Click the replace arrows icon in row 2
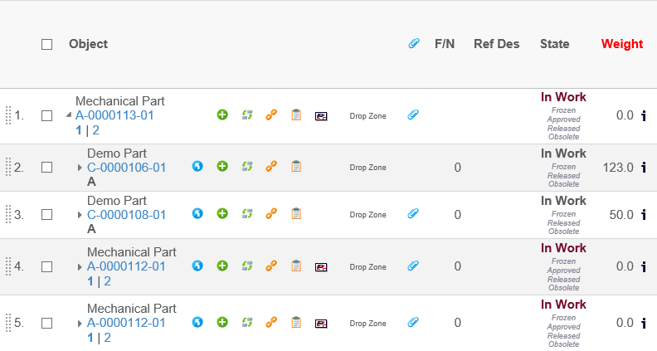The width and height of the screenshot is (657, 351). coord(246,167)
